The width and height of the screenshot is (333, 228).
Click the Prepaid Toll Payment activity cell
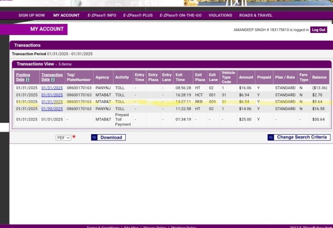coord(123,120)
